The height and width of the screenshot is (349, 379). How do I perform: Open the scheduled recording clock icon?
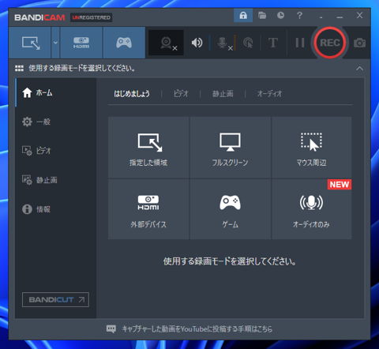point(280,15)
